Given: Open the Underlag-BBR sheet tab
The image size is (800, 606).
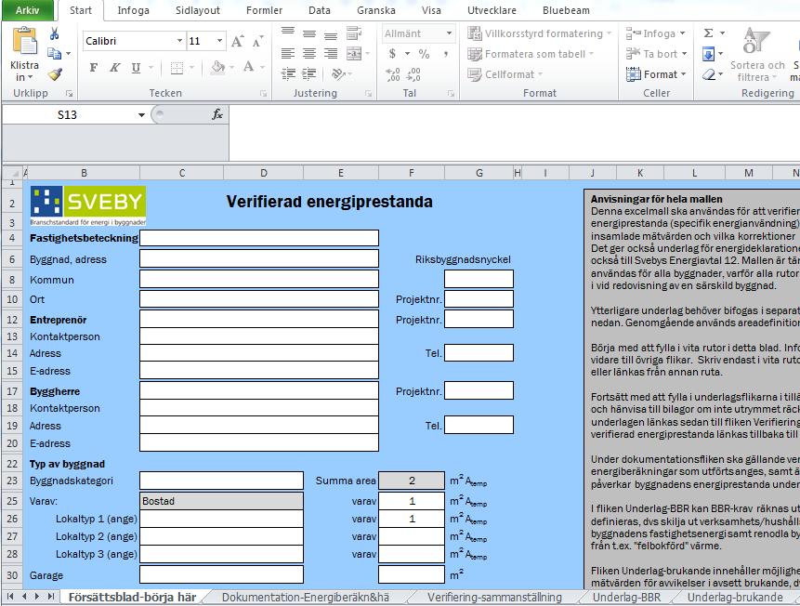Looking at the screenshot, I should click(x=626, y=598).
